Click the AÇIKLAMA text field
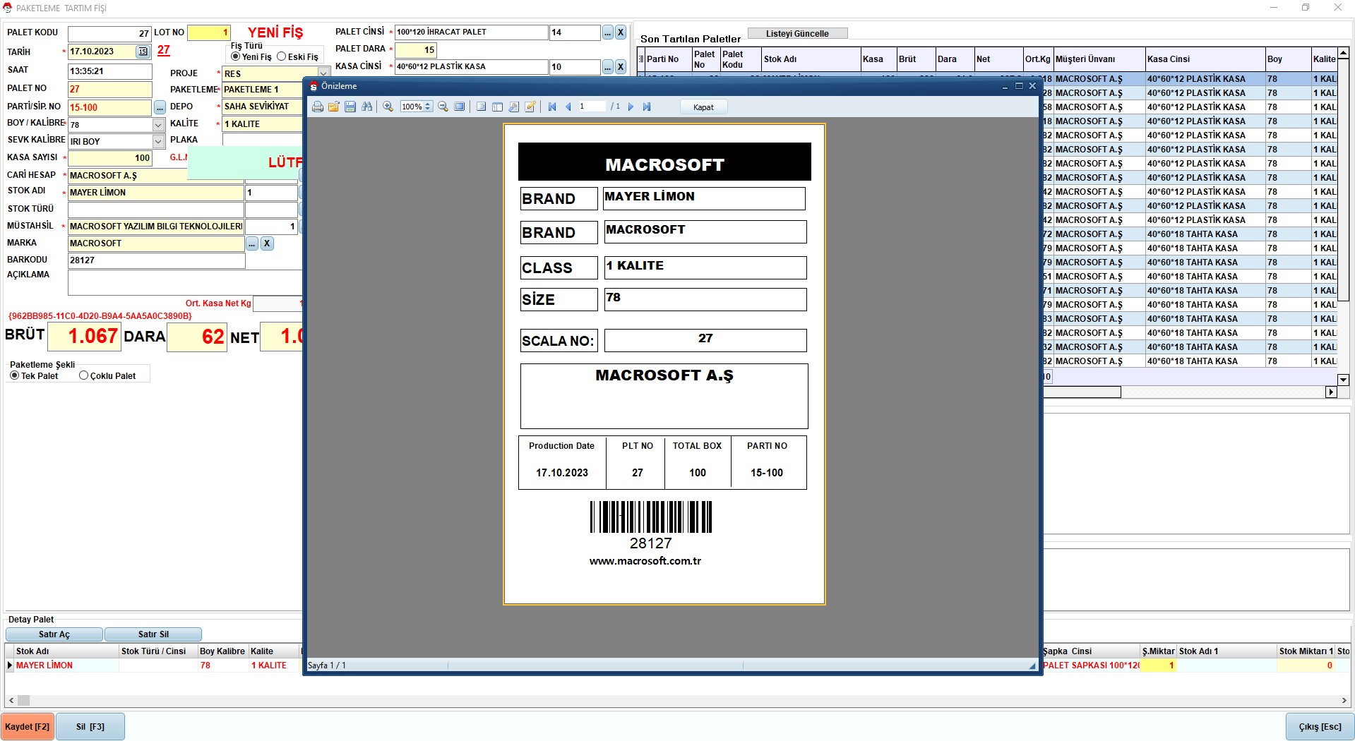1355x741 pixels. pos(185,282)
